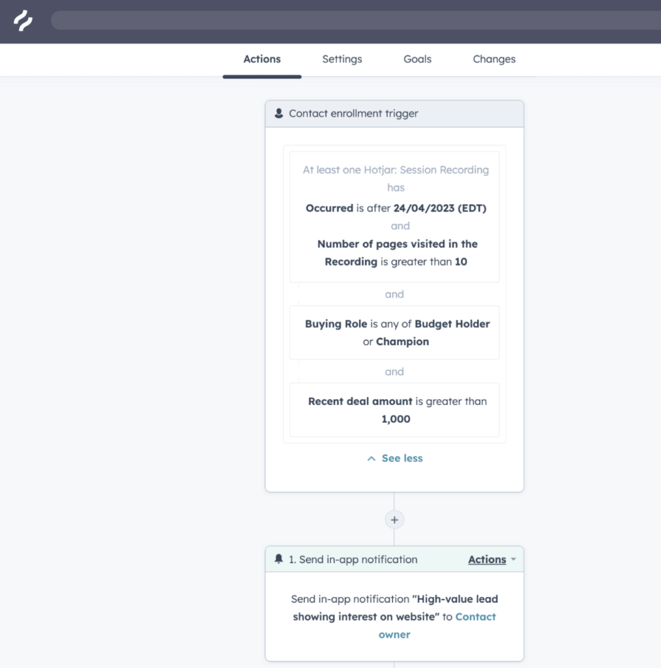Open the Goals tab

pyautogui.click(x=417, y=59)
